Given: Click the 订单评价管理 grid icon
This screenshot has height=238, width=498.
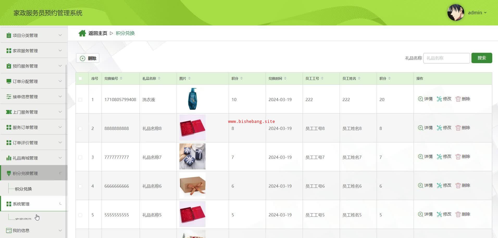Looking at the screenshot, I should click(x=9, y=143).
